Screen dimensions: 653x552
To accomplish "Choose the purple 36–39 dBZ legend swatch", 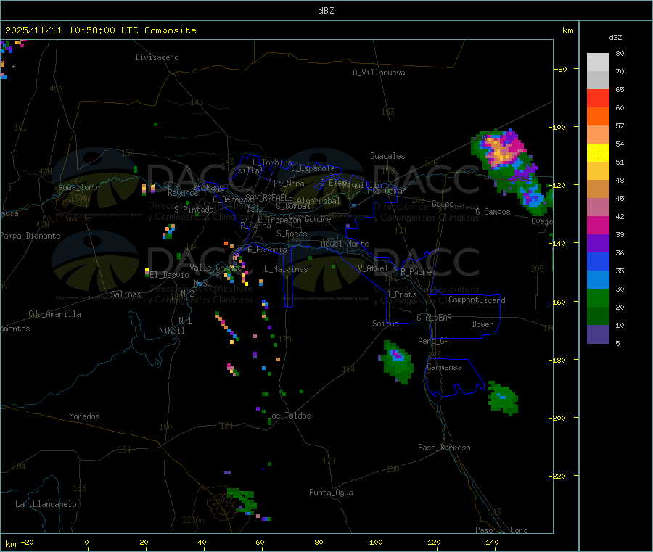I will tap(598, 244).
